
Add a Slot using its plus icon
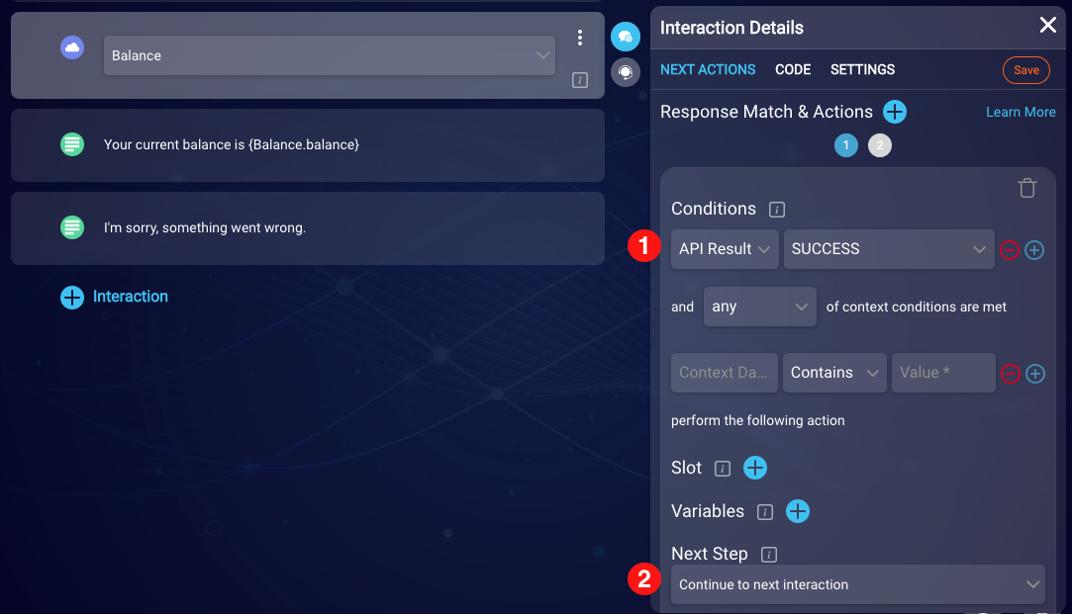tap(755, 468)
